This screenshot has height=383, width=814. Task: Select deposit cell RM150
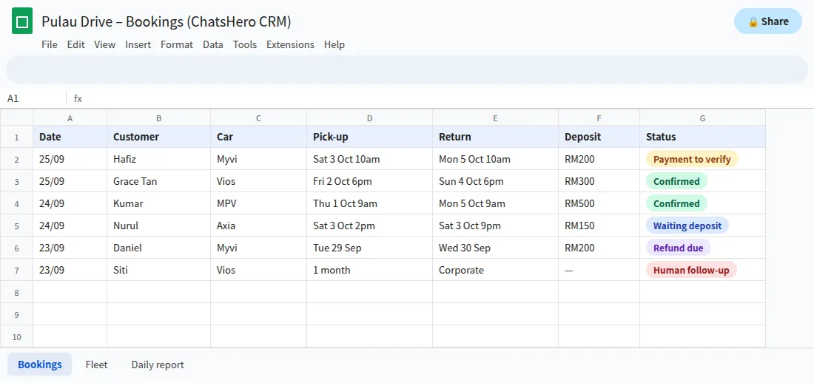coord(599,226)
